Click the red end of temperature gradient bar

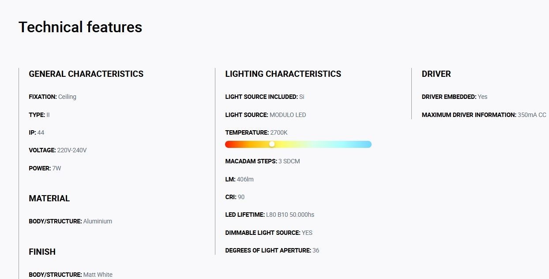229,144
